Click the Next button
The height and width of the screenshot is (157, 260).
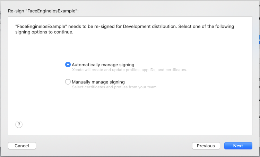coord(238,146)
